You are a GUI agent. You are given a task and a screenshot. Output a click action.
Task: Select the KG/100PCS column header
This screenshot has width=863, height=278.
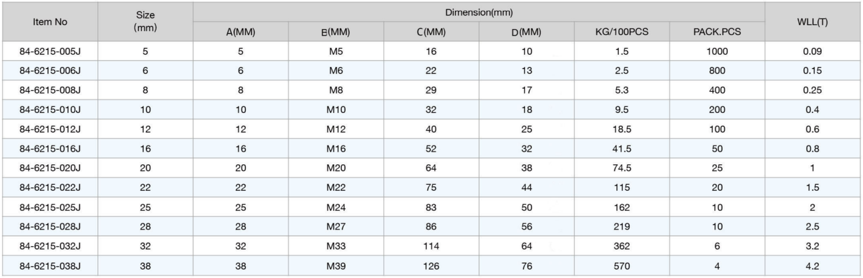(x=622, y=32)
